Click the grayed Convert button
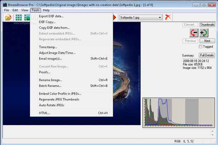Screen dimensions: 218x145 click(190, 25)
